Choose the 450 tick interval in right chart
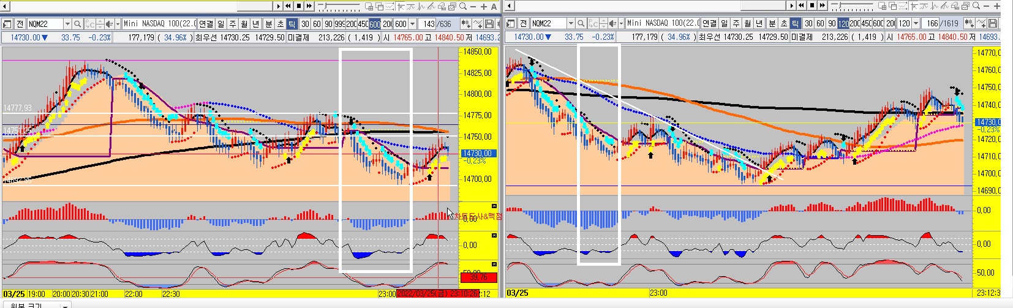1013x308 pixels. click(867, 24)
